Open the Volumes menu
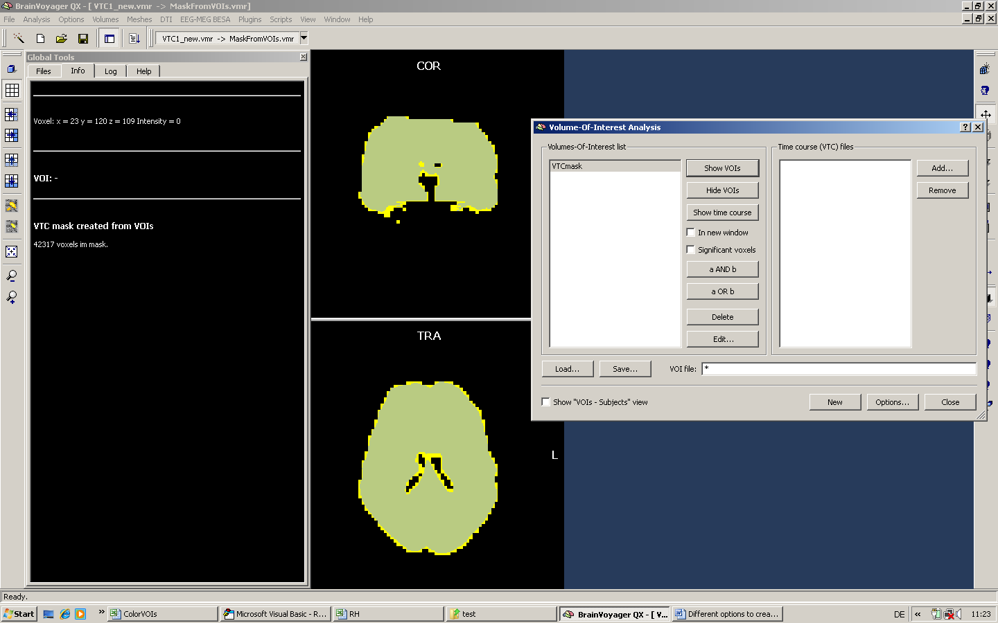This screenshot has width=998, height=623. coord(105,19)
